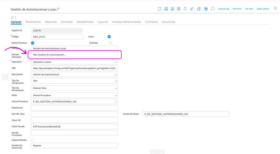Toggle the Activo checkbox

point(109,37)
